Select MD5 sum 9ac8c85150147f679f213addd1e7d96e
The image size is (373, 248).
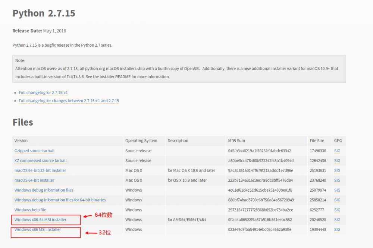[x=260, y=170]
